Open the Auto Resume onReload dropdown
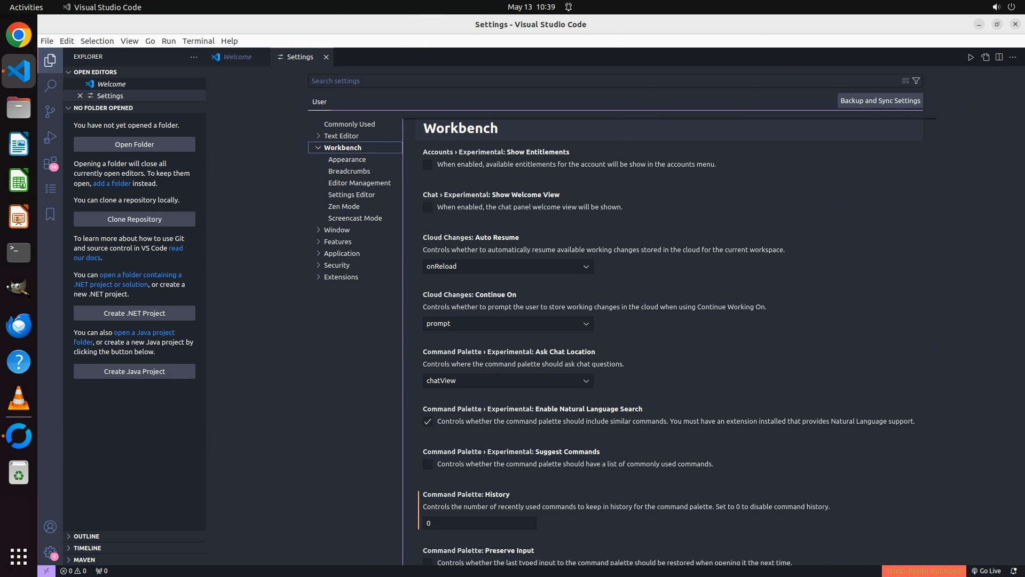Image resolution: width=1025 pixels, height=577 pixels. click(508, 267)
